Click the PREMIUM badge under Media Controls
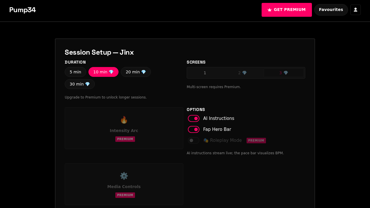370x208 pixels. 125,195
